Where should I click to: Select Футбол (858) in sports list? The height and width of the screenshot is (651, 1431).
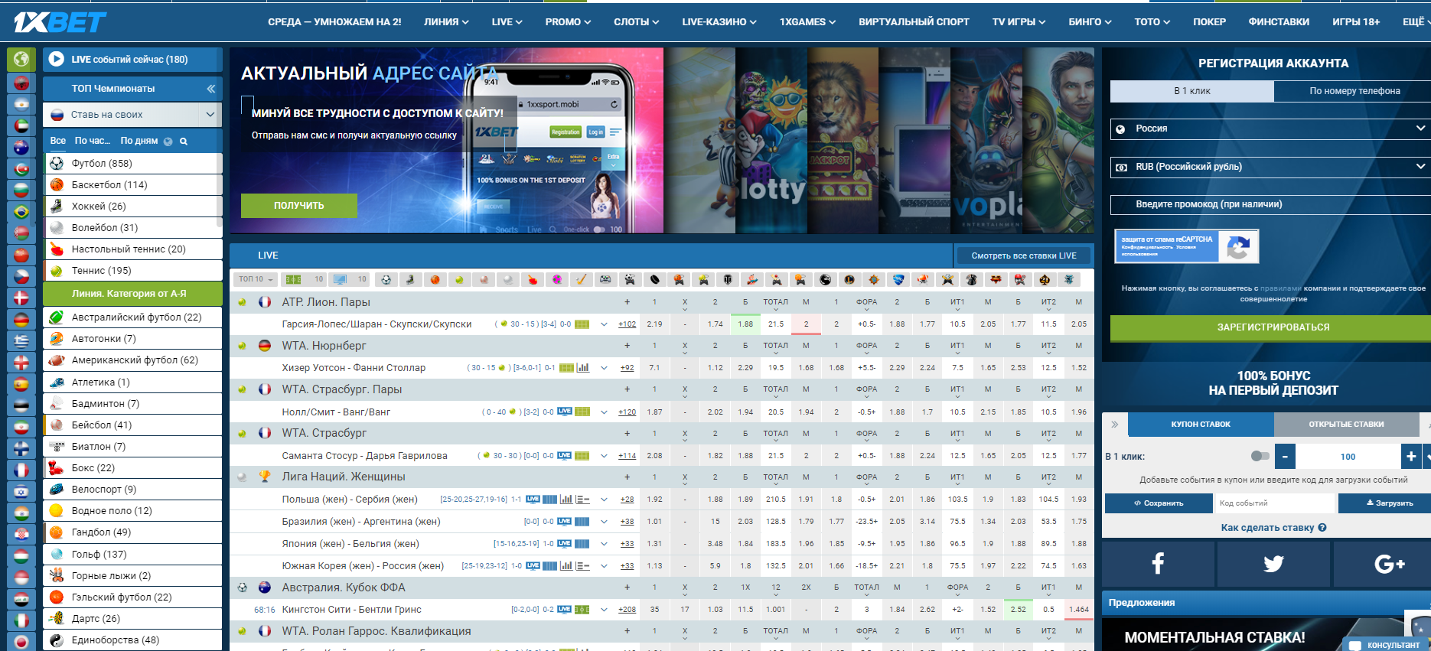[x=132, y=164]
